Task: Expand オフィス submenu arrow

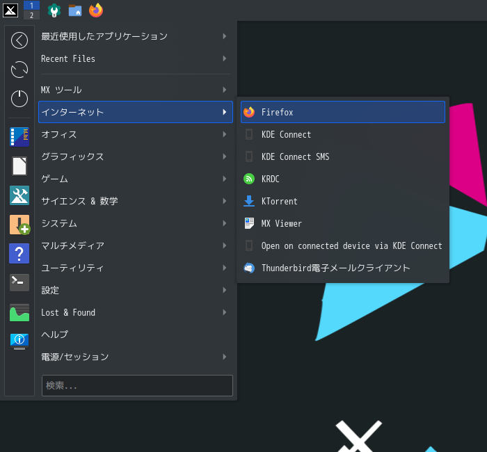Action: click(x=225, y=134)
